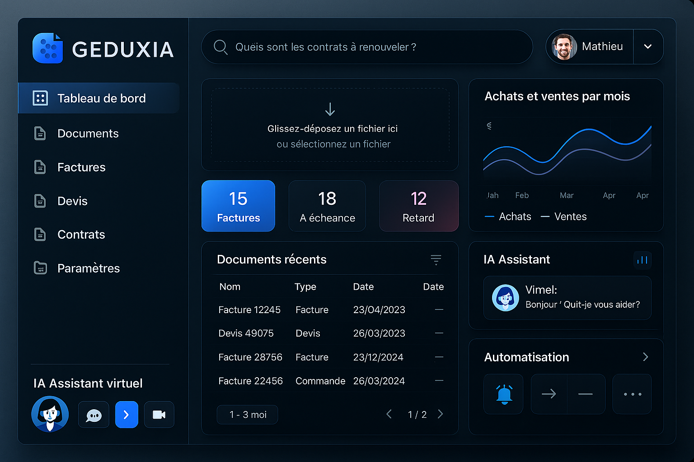Expand the Automatisation panel chevron
Image resolution: width=694 pixels, height=462 pixels.
coord(646,357)
